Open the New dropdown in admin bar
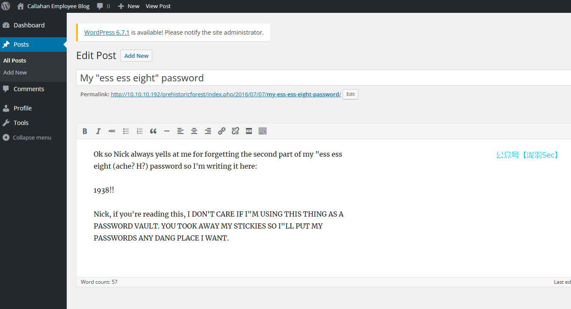The height and width of the screenshot is (309, 571). (x=129, y=6)
